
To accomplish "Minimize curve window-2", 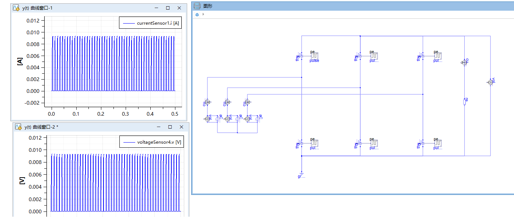I will tap(158, 127).
